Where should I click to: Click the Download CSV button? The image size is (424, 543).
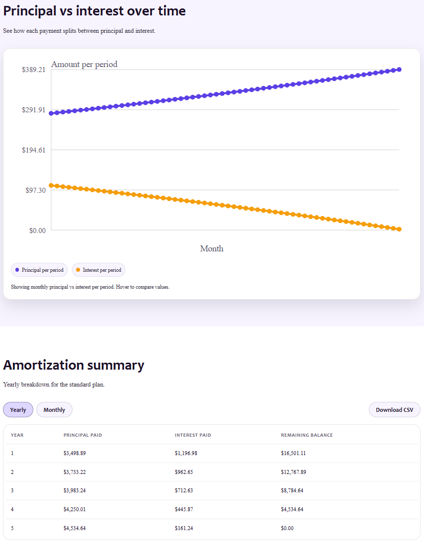coord(394,409)
